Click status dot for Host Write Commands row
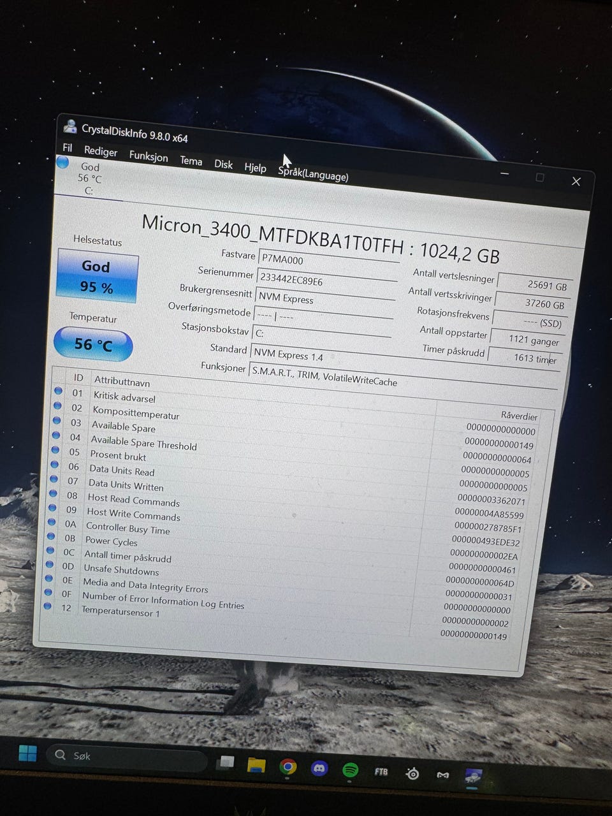 (x=52, y=508)
